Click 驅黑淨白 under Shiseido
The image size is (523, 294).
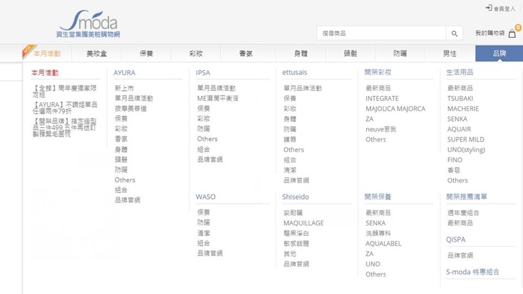(x=296, y=233)
